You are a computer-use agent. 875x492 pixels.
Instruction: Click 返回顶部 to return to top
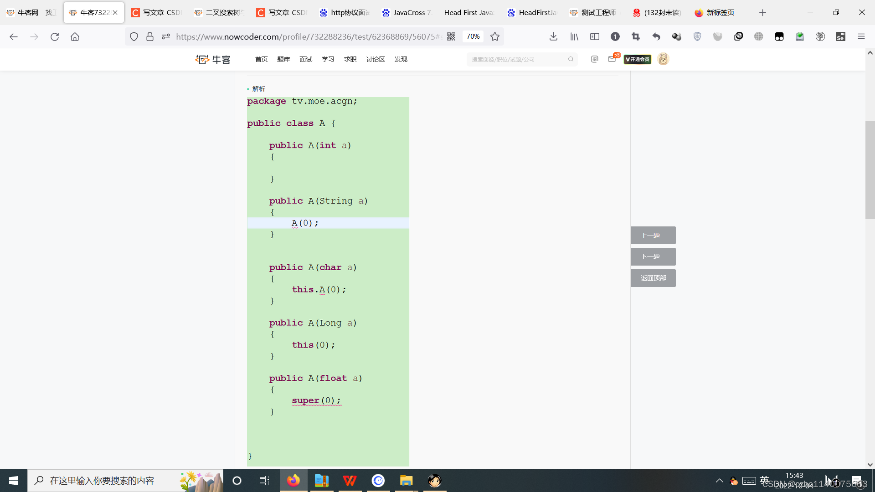point(653,278)
